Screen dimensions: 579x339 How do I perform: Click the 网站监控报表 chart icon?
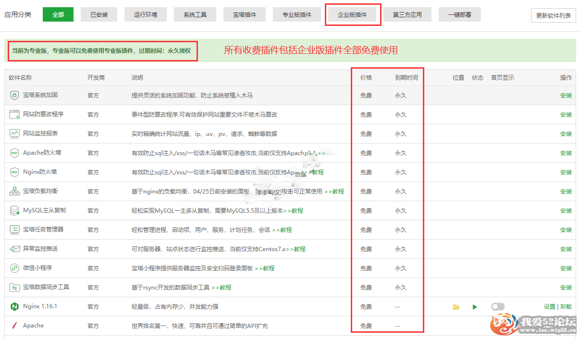coord(14,134)
